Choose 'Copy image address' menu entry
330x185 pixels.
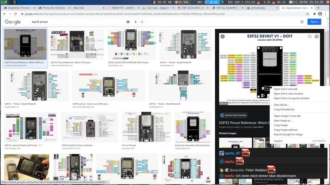pyautogui.click(x=285, y=130)
